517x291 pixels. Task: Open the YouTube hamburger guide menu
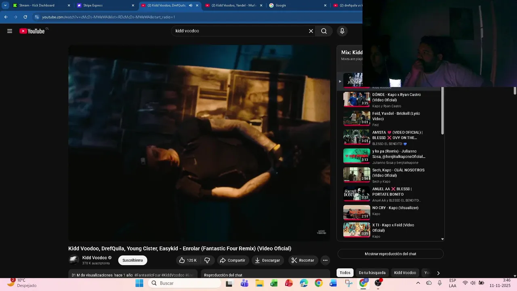(10, 31)
